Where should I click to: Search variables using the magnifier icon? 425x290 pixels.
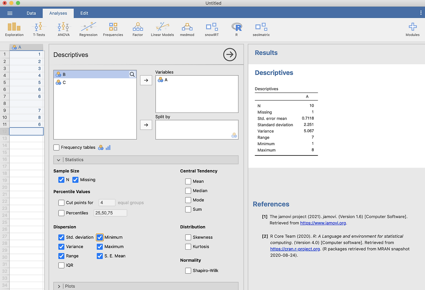tap(132, 75)
